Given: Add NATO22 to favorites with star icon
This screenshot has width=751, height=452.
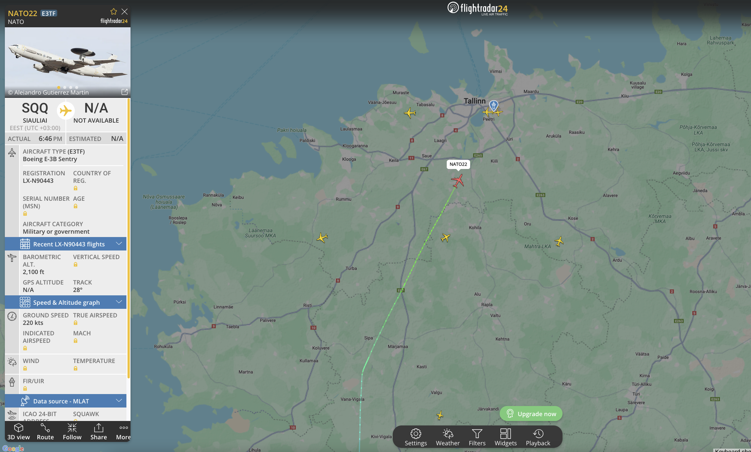Looking at the screenshot, I should [114, 12].
